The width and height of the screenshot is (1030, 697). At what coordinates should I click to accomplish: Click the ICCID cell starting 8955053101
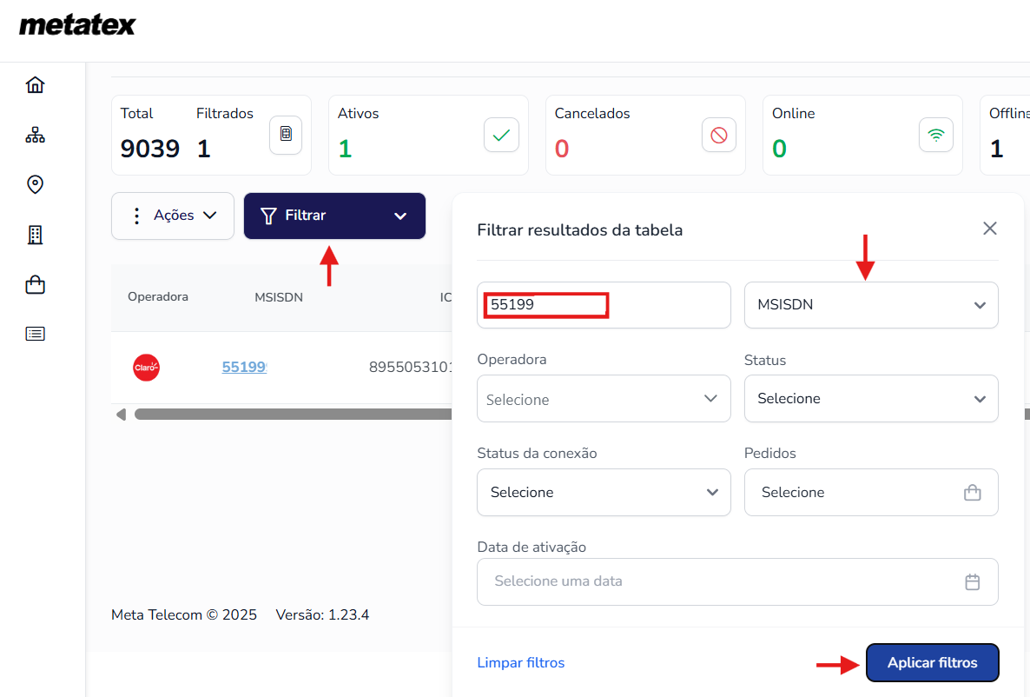click(411, 367)
